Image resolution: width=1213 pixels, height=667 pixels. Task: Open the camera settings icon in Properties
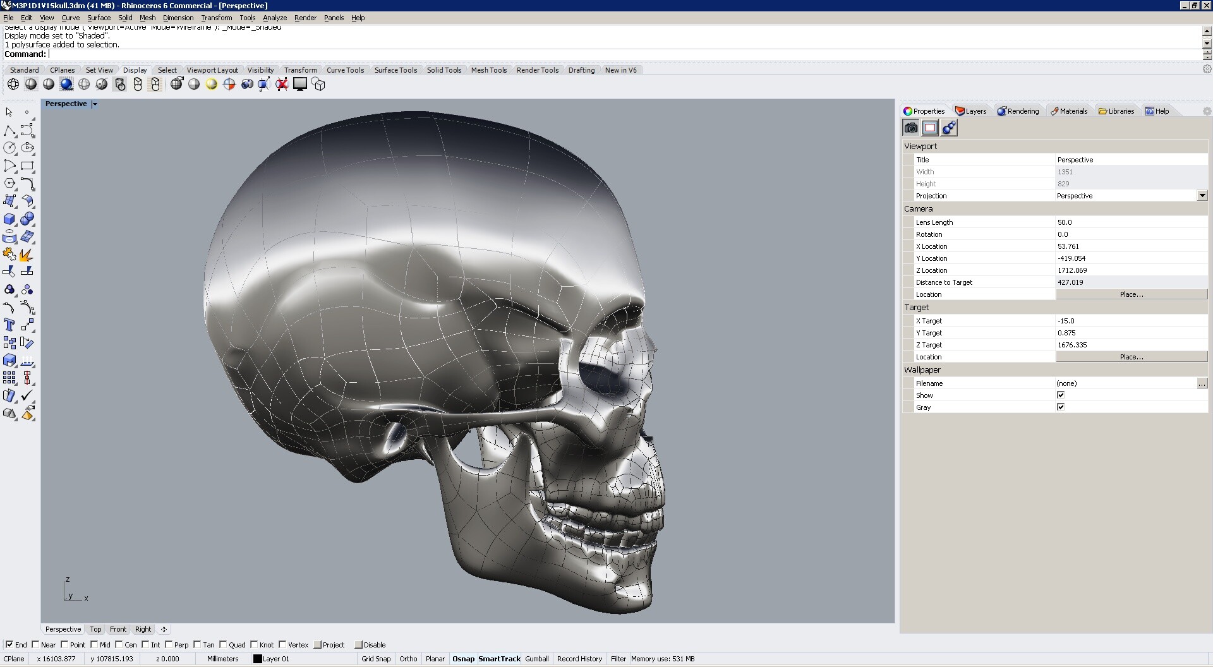pyautogui.click(x=910, y=127)
